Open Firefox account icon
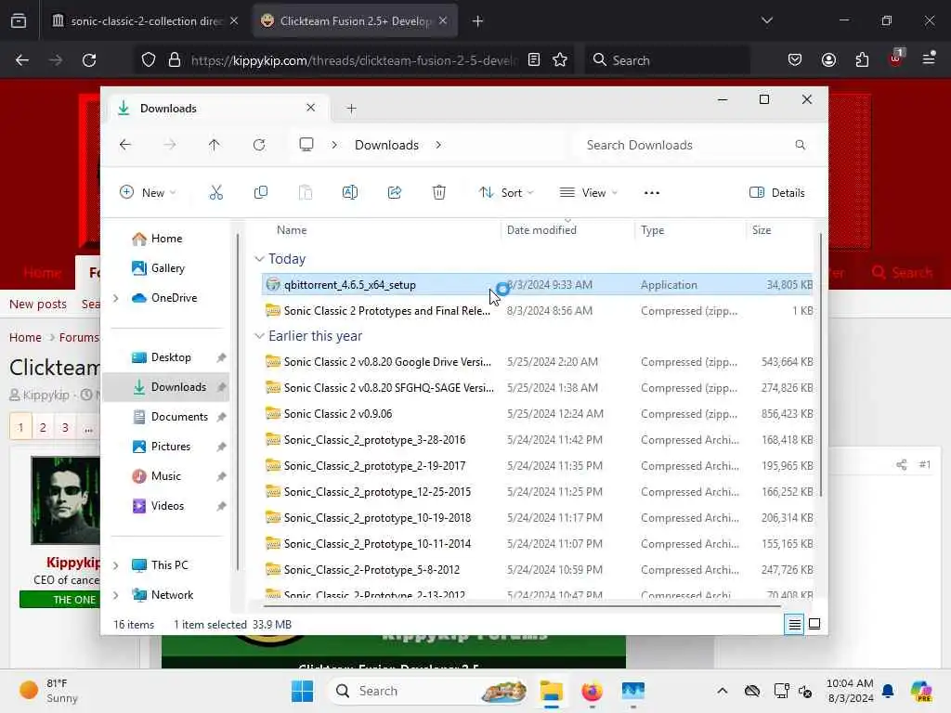 [x=828, y=60]
